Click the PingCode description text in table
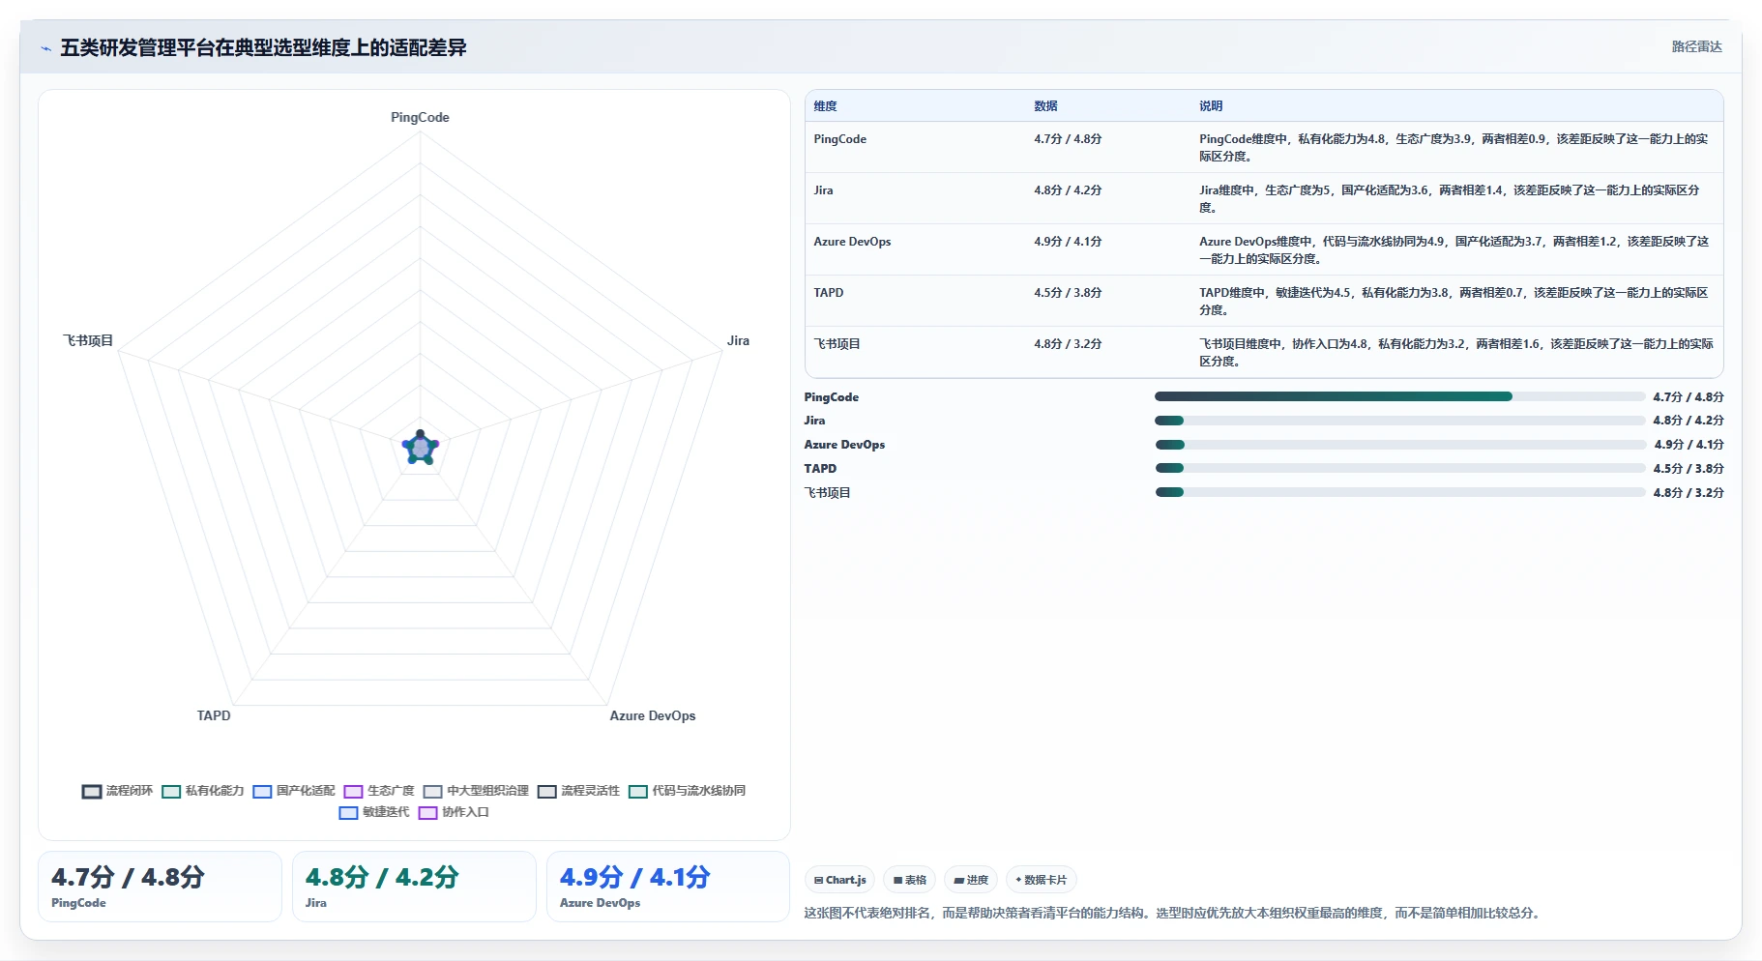This screenshot has width=1762, height=961. coord(1454,147)
